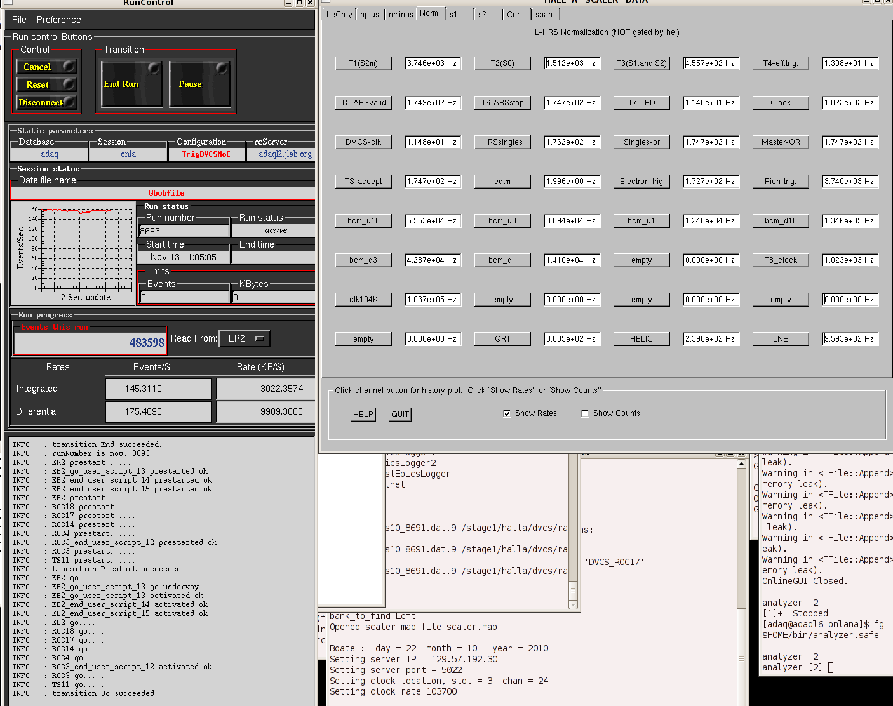This screenshot has height=706, width=893.
Task: Click the Cancel control button
Action: tap(46, 67)
